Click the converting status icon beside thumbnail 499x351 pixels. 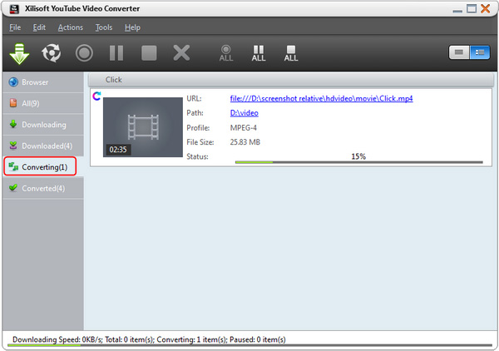(96, 96)
